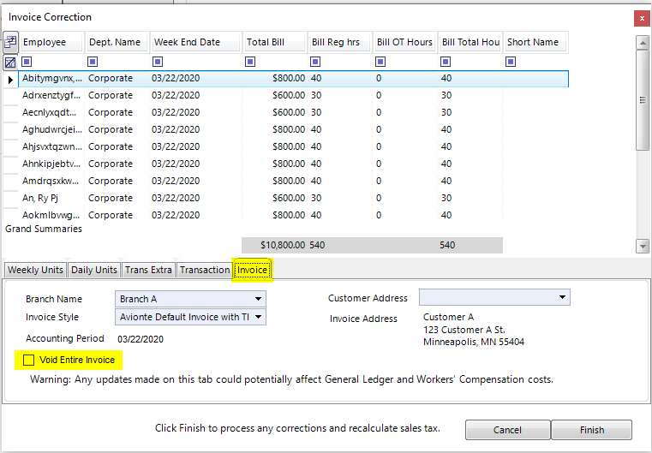Select the Amdrqsxkw employee row
The height and width of the screenshot is (453, 652).
(x=293, y=181)
